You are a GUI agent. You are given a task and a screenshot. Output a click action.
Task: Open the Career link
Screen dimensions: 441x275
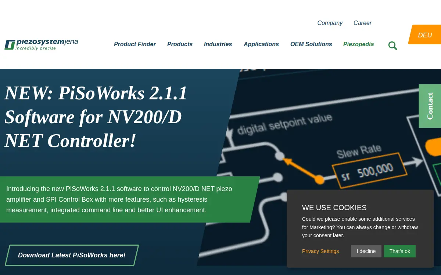(362, 23)
